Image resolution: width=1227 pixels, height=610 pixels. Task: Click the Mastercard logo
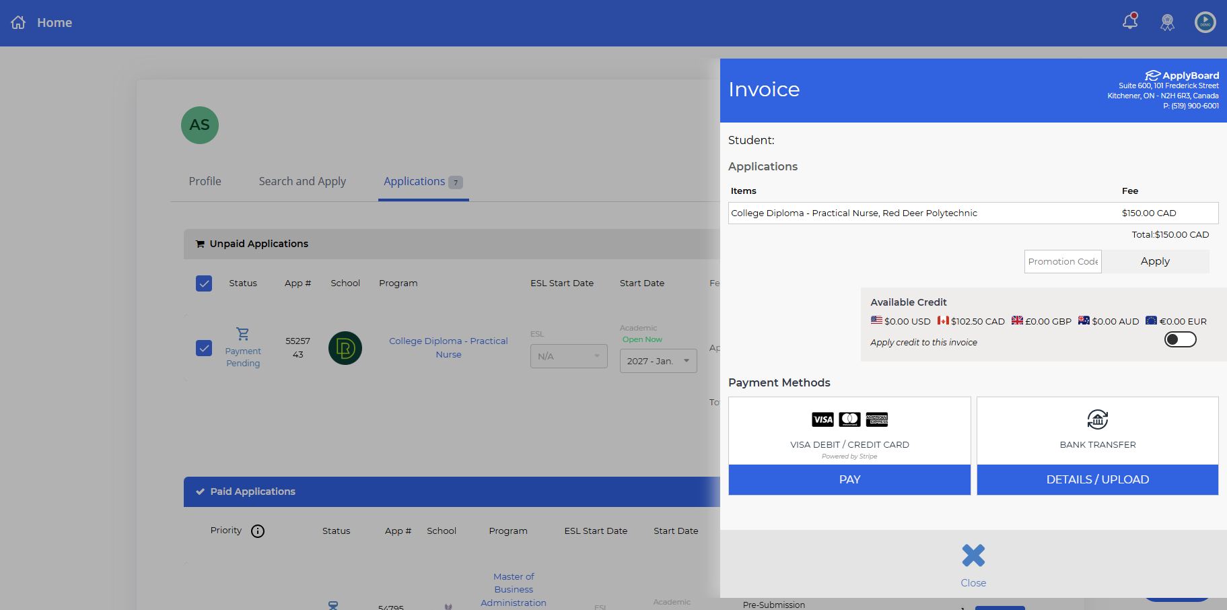click(x=850, y=419)
